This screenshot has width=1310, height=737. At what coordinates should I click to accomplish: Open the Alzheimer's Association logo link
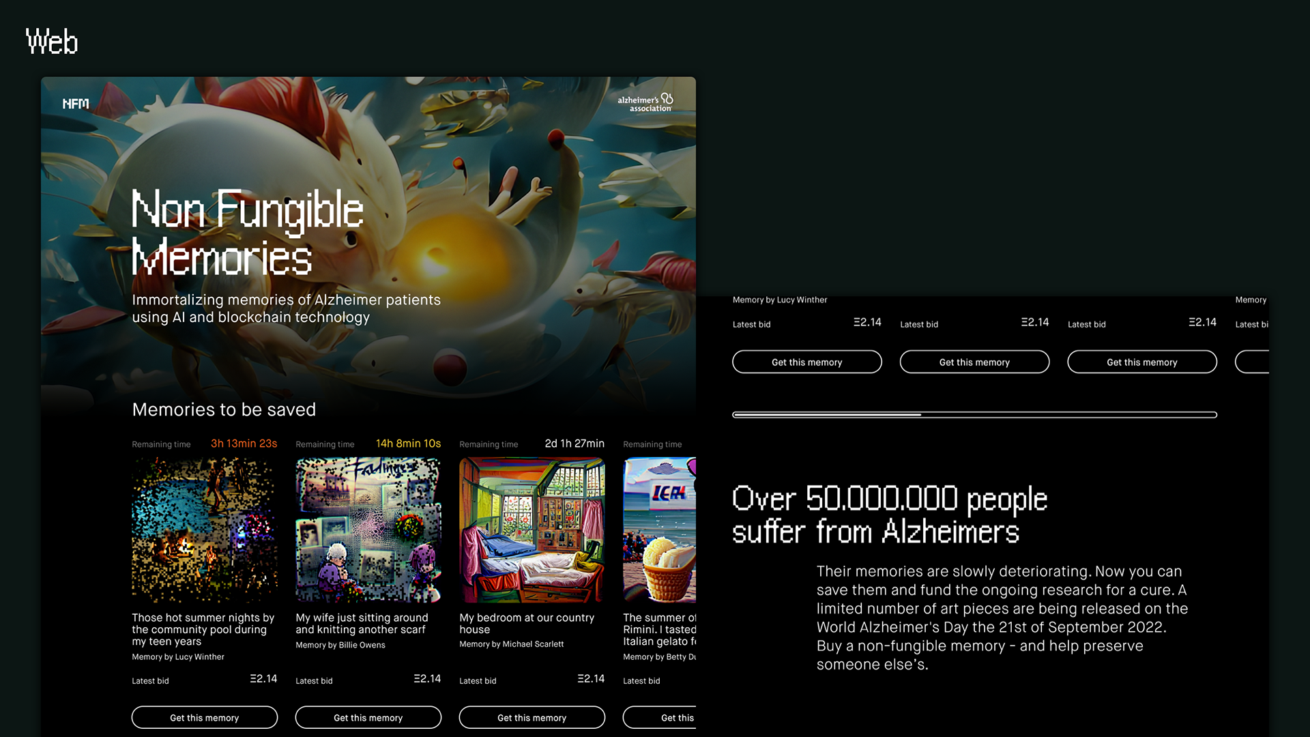point(645,103)
